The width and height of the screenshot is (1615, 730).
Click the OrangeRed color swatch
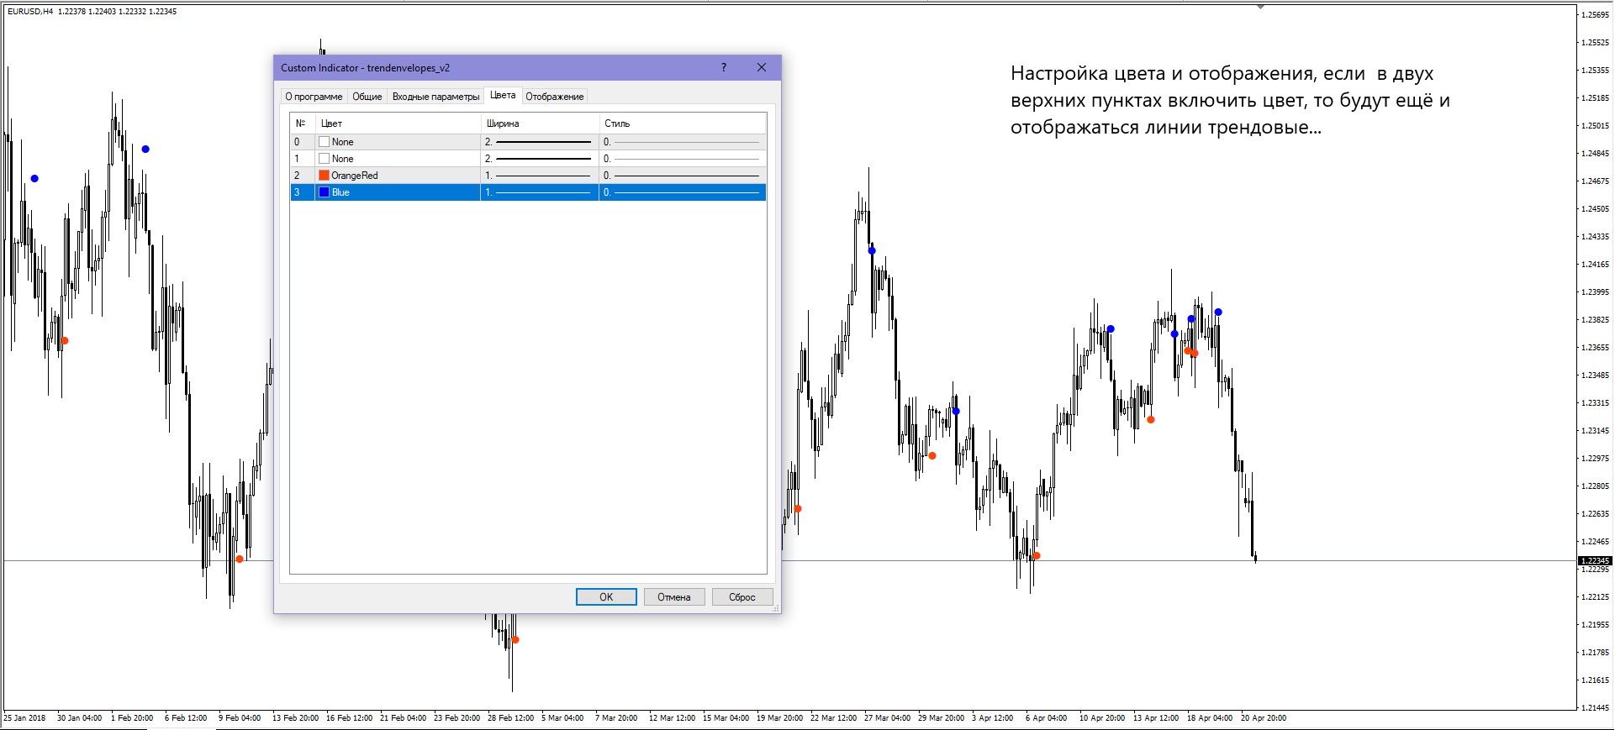point(324,176)
